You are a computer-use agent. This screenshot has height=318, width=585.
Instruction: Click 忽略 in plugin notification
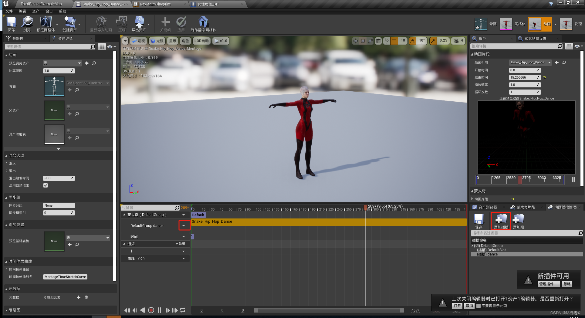(x=567, y=284)
